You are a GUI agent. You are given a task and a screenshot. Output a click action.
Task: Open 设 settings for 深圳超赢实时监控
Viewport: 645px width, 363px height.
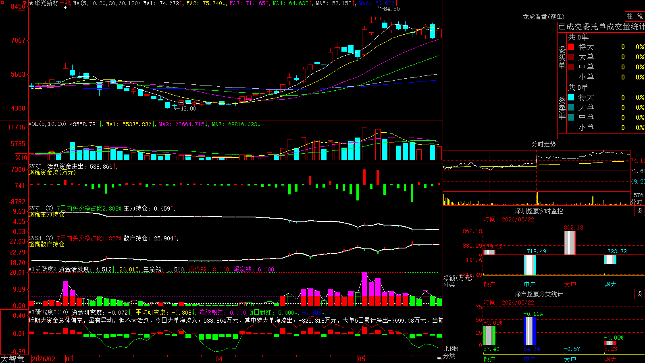[640, 211]
